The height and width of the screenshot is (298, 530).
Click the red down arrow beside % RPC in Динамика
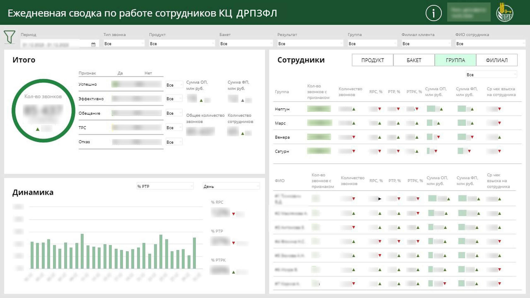(x=233, y=214)
